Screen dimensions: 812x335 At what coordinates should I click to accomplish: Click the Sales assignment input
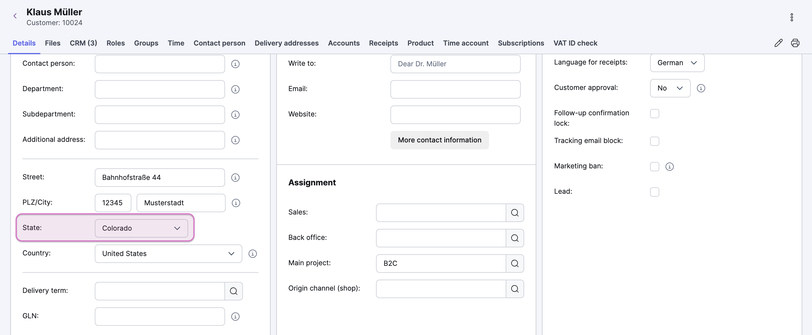pyautogui.click(x=441, y=212)
